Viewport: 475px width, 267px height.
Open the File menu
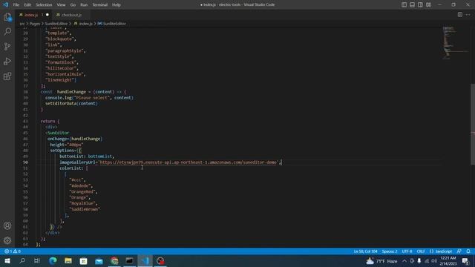pyautogui.click(x=16, y=5)
